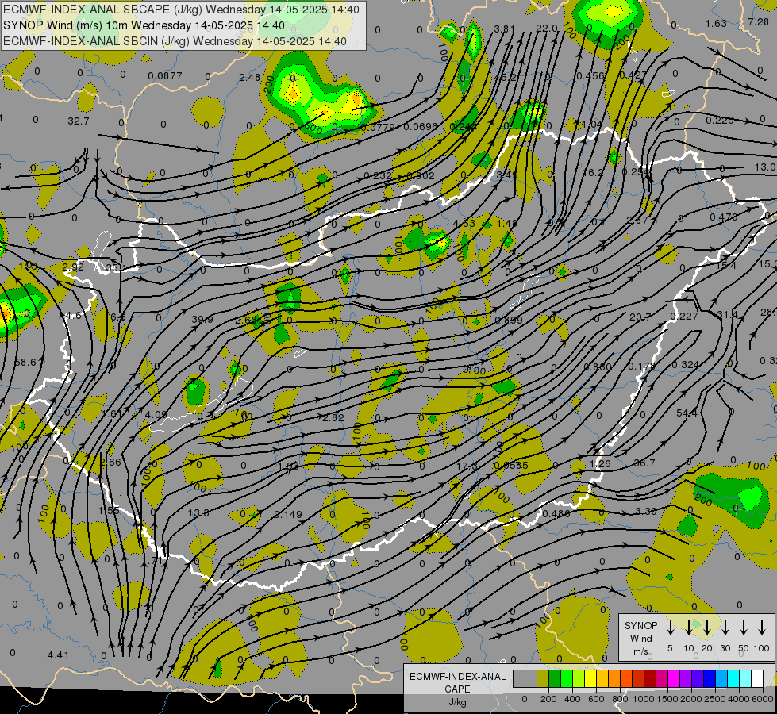Click the 'ECMWF-INDEX-ANAL SBCAPE' title line
This screenshot has height=714, width=777.
tap(182, 10)
